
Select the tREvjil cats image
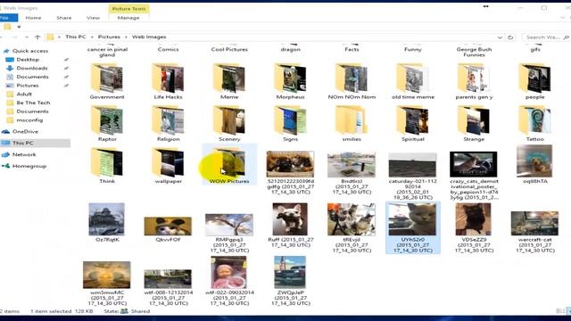pos(352,219)
